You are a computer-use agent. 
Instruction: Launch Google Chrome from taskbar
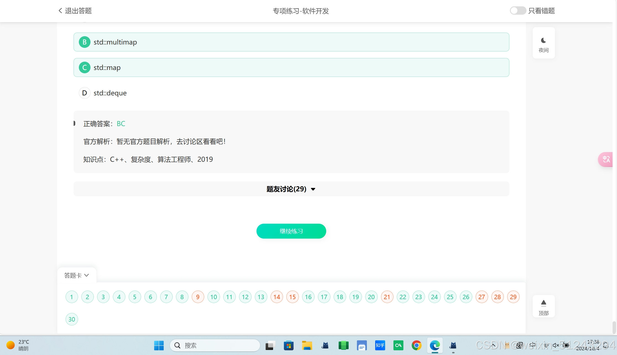coord(416,345)
